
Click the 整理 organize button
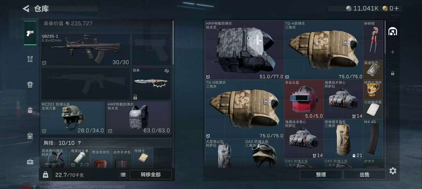point(321,175)
